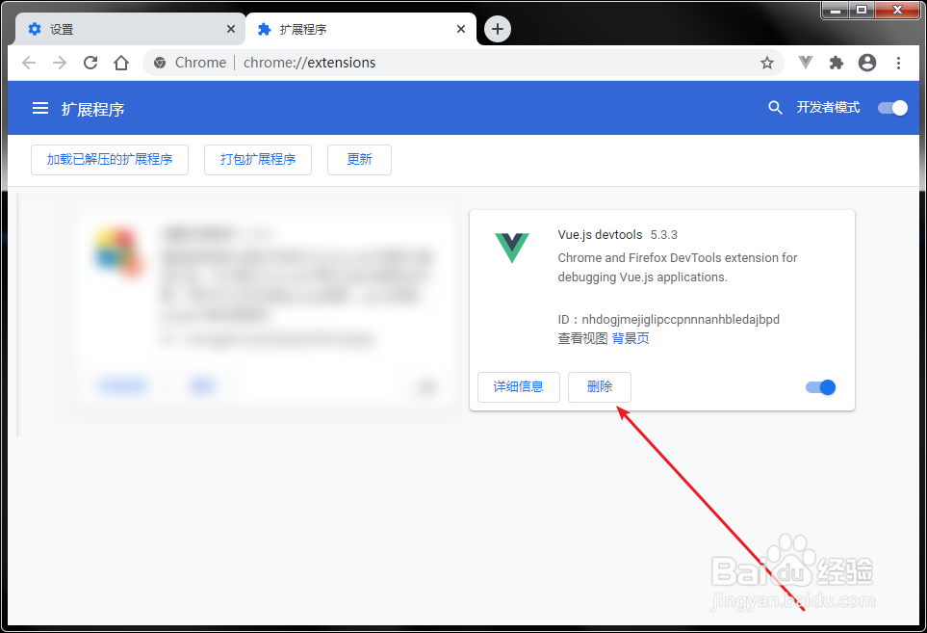927x633 pixels.
Task: Focus the chrome://extensions address bar
Action: 463,63
